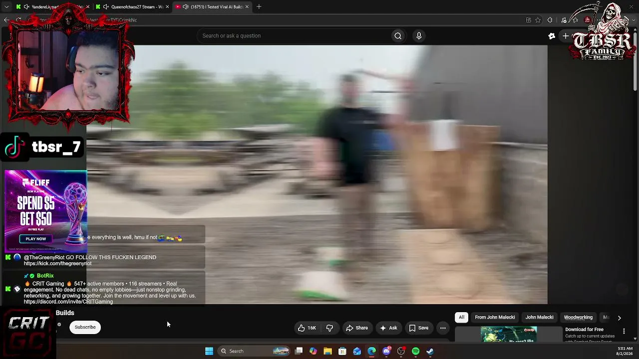
Task: Switch to the Queenofchaos27 Stream tab
Action: pos(132,7)
